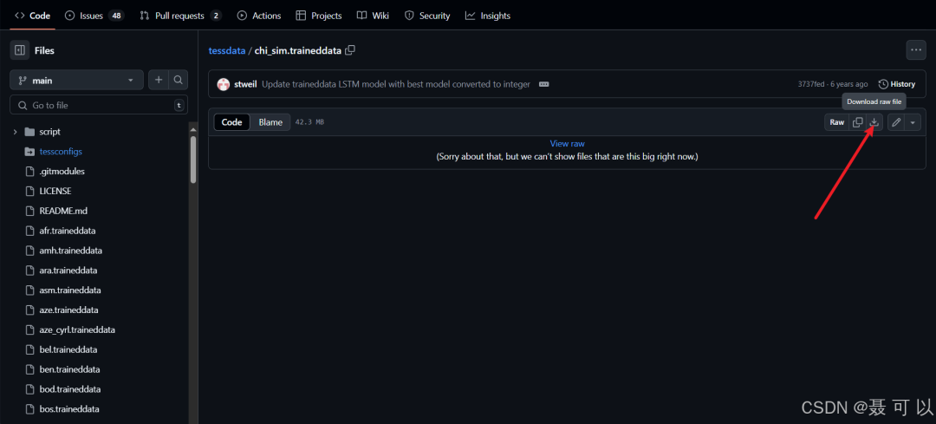Select aze.traineddata file

[68, 310]
